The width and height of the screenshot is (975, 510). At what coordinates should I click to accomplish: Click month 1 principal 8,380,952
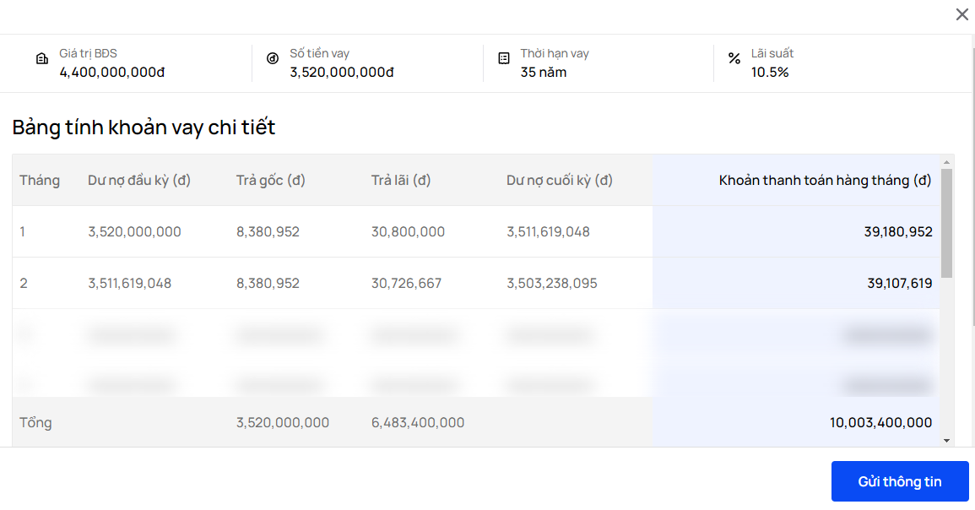pos(268,232)
